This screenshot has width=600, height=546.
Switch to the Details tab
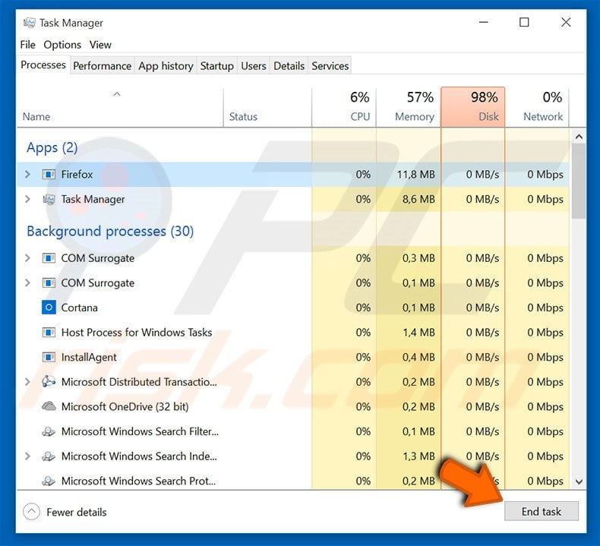pos(289,66)
